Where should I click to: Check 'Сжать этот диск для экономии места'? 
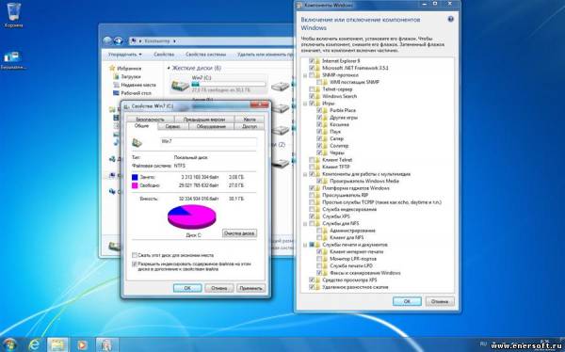click(x=135, y=255)
